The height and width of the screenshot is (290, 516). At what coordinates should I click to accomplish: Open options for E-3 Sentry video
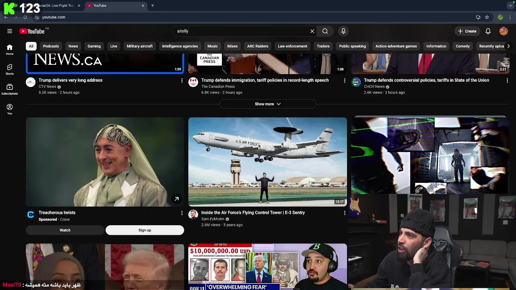pyautogui.click(x=345, y=213)
